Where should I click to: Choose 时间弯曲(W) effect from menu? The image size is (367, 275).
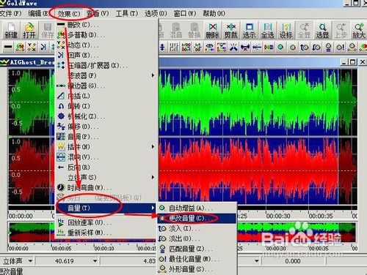(106, 187)
